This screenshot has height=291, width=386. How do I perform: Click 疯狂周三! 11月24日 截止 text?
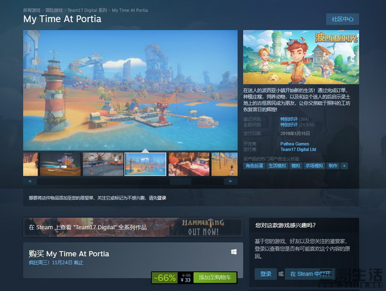[x=56, y=263]
